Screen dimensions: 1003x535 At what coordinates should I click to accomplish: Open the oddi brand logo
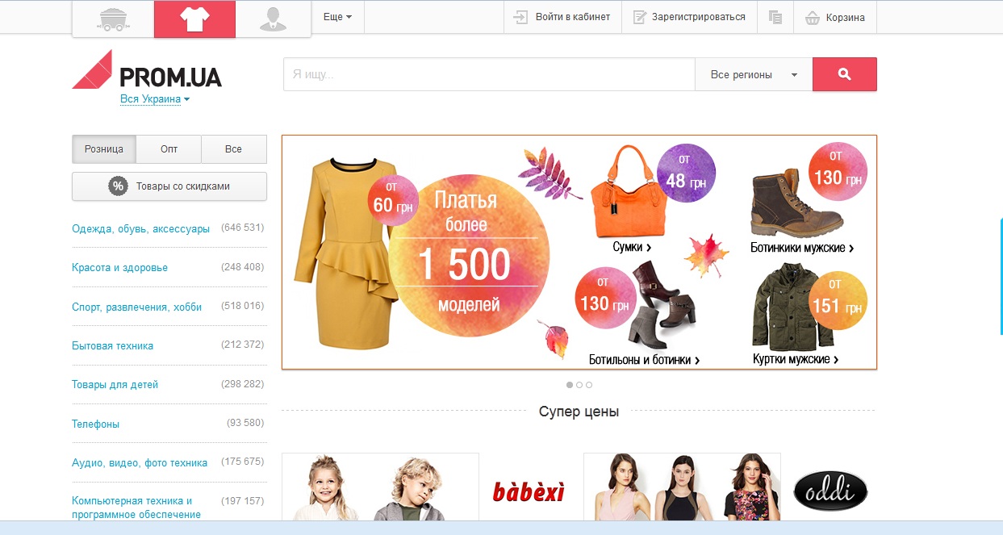[830, 491]
